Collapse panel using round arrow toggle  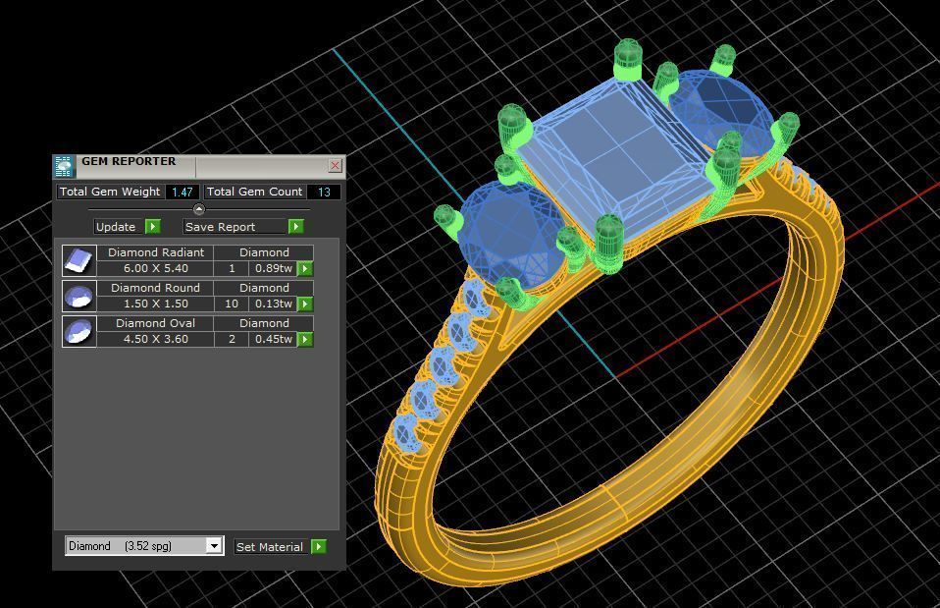pyautogui.click(x=199, y=209)
